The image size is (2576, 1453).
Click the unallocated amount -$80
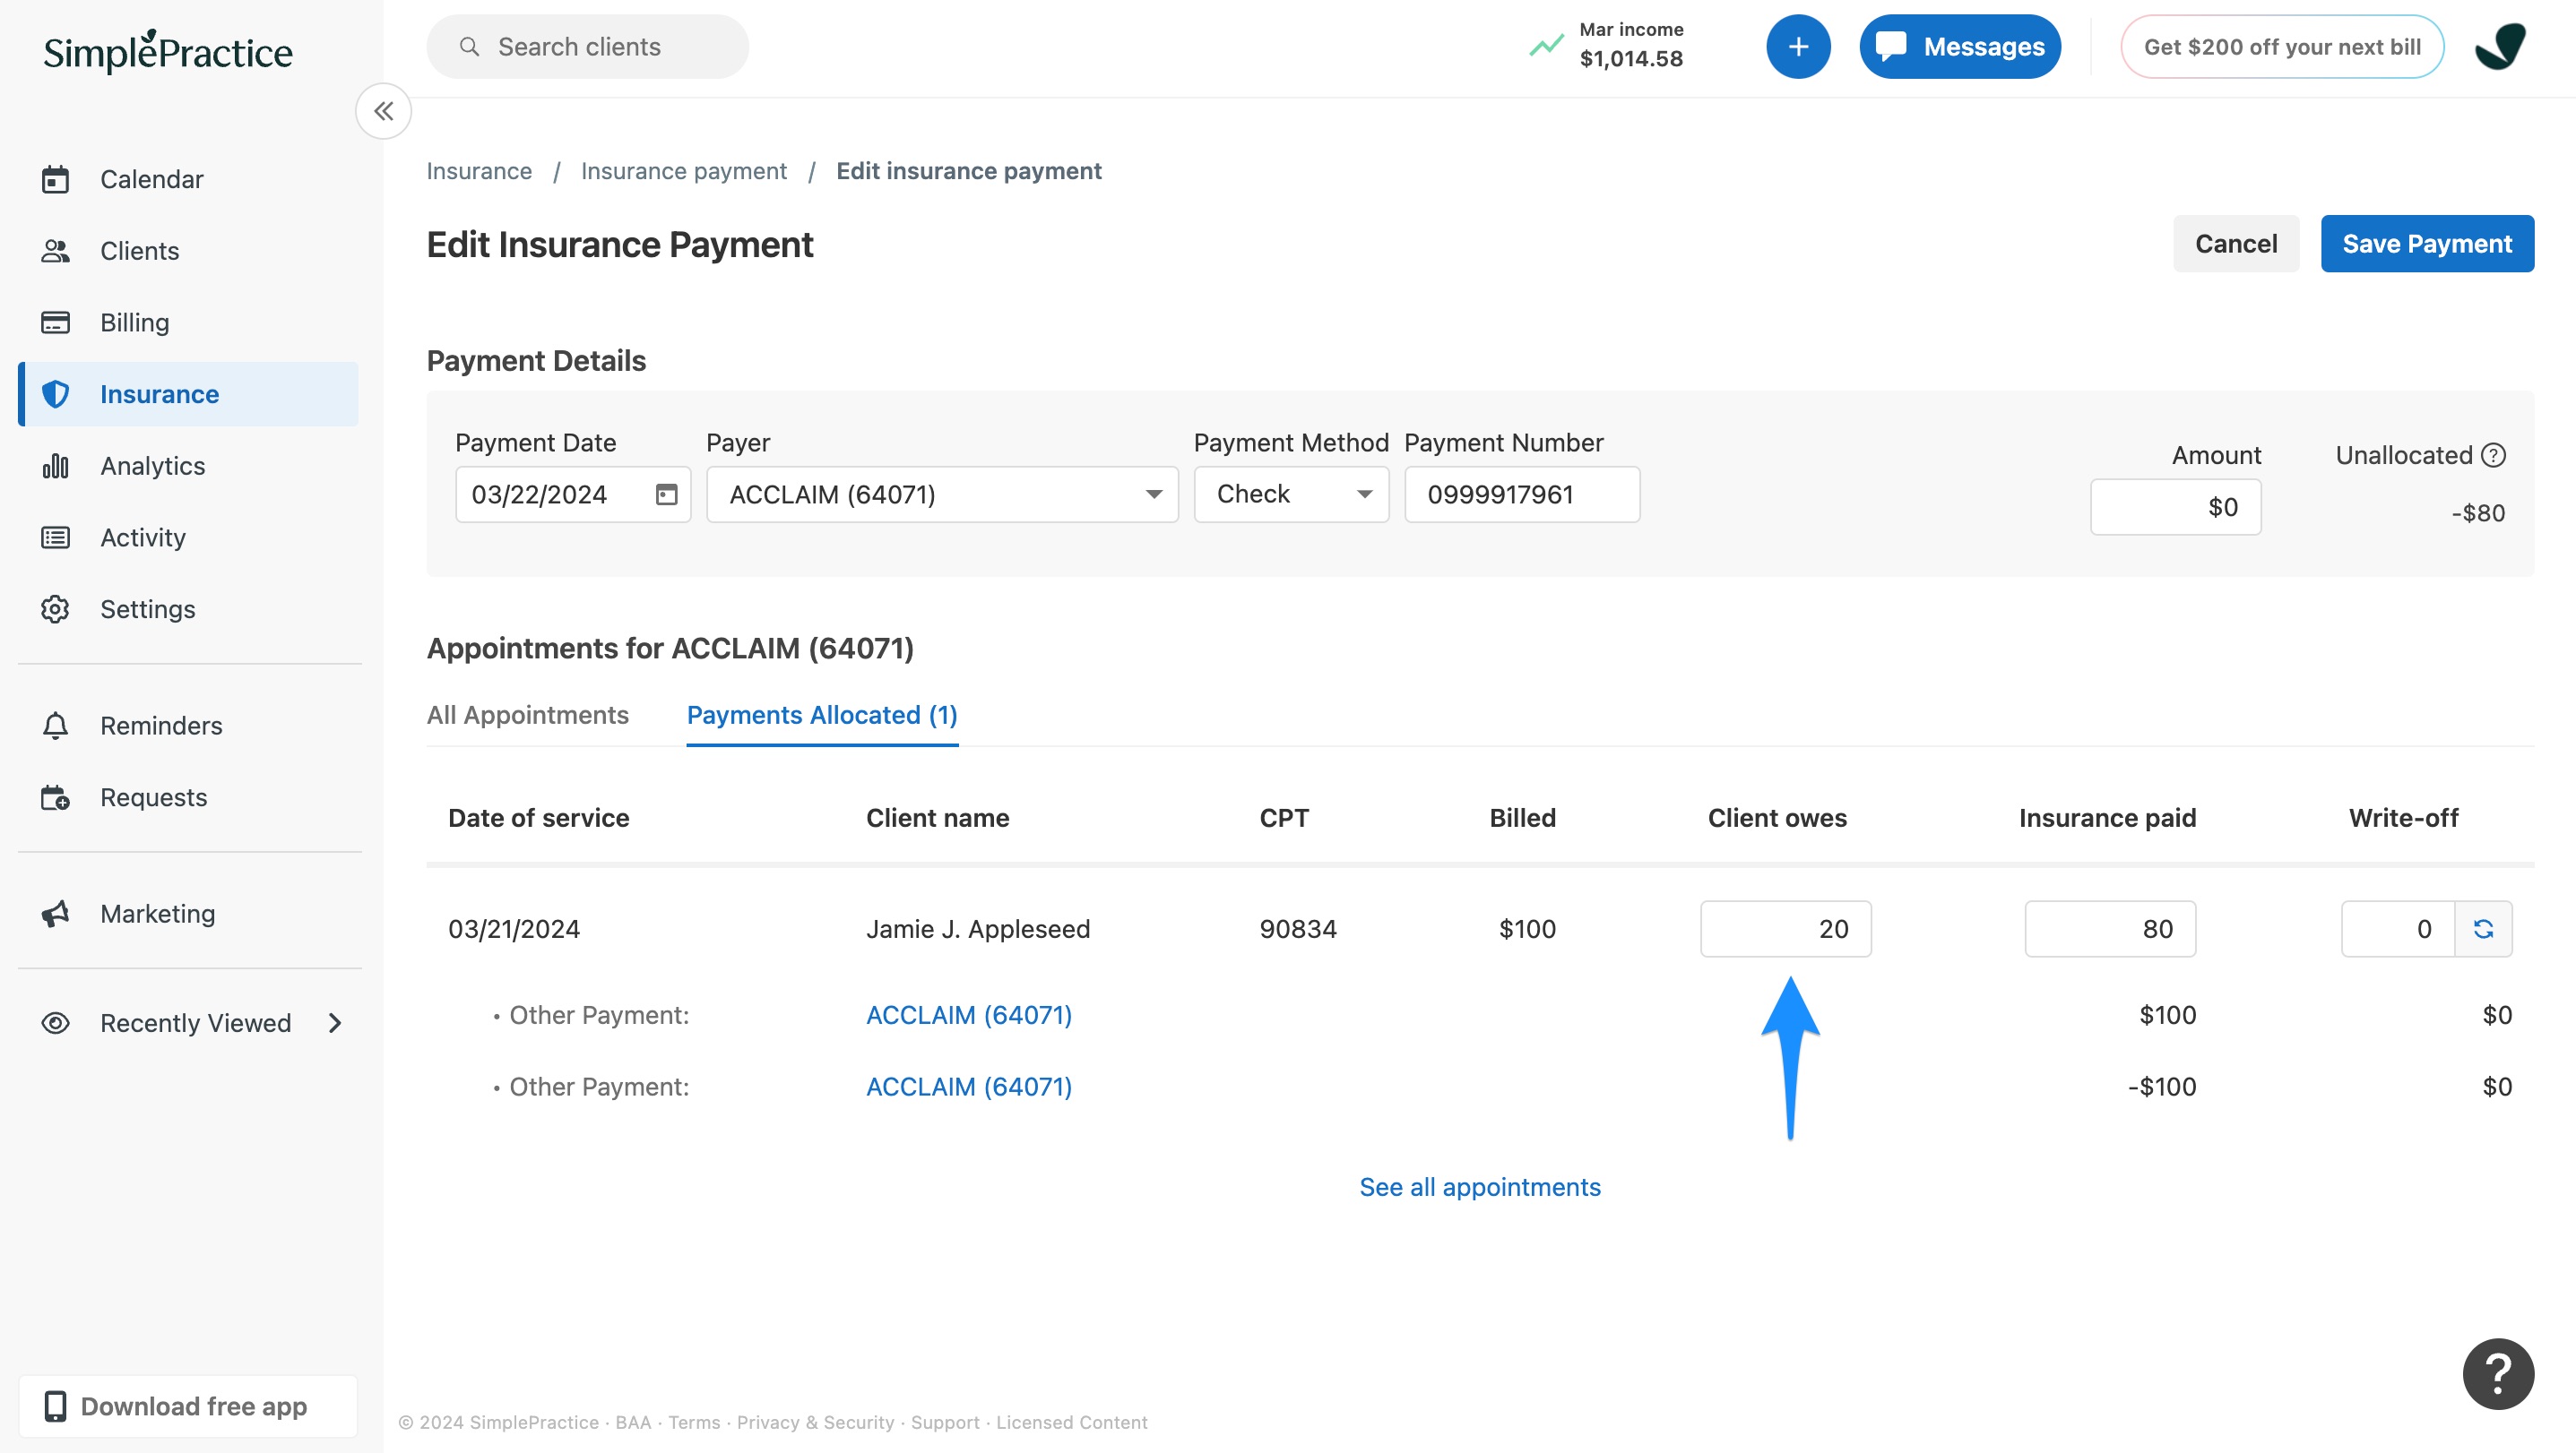click(x=2478, y=513)
